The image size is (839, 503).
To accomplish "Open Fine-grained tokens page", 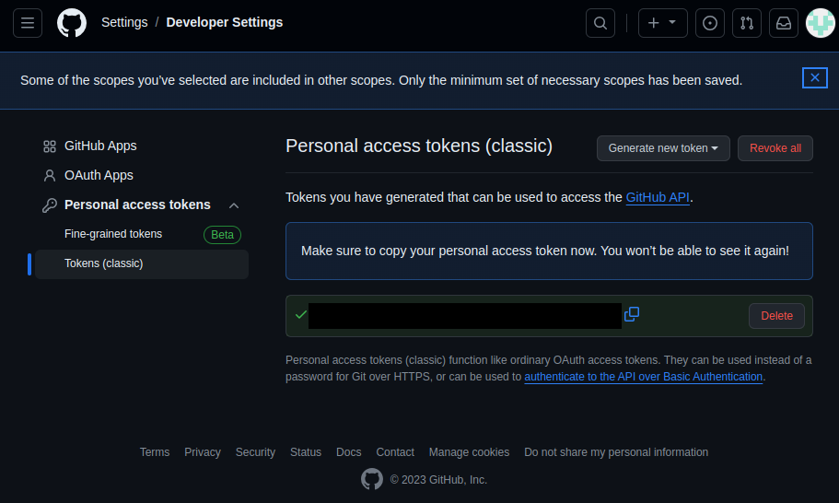I will coord(113,234).
